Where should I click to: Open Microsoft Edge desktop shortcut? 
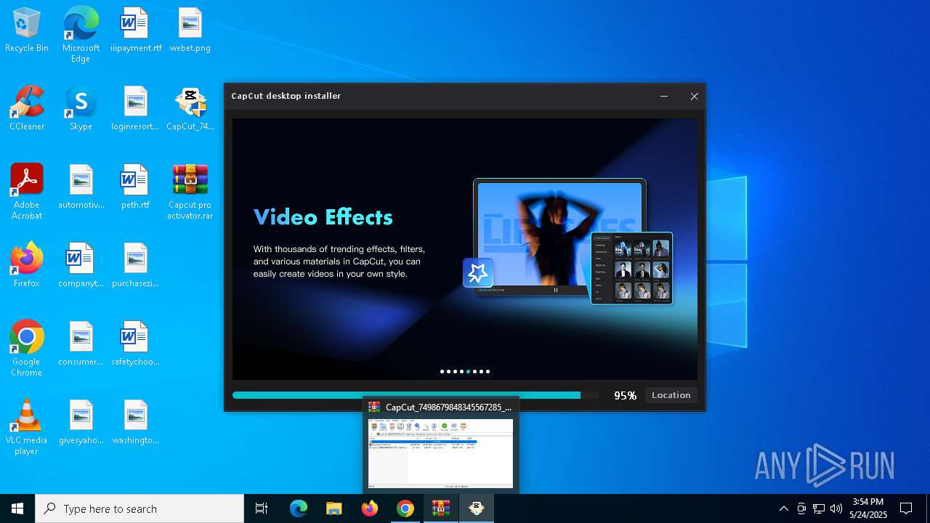[81, 35]
